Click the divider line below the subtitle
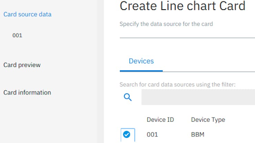Image resolution: width=255 pixels, height=143 pixels. pyautogui.click(x=187, y=38)
